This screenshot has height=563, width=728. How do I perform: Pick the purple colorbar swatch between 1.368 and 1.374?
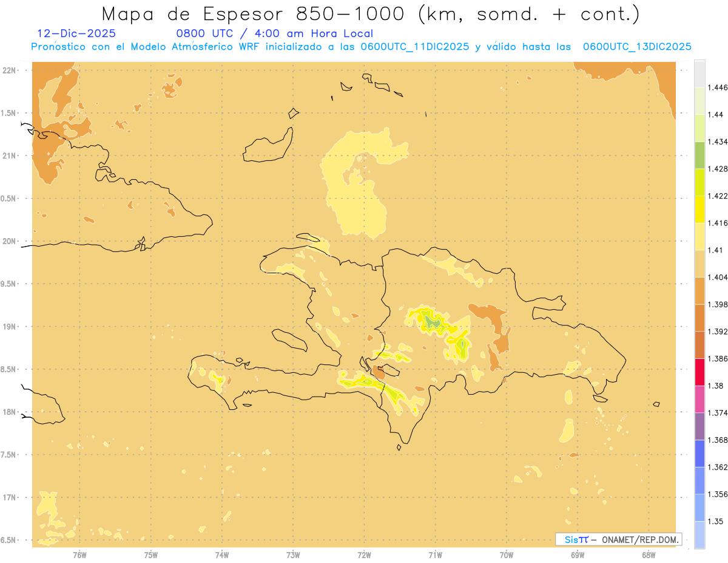pyautogui.click(x=699, y=426)
